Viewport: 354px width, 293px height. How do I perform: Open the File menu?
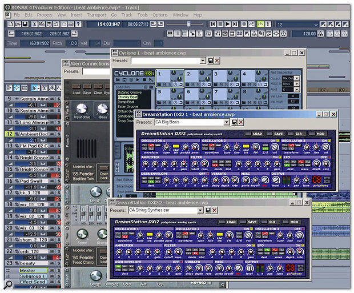(x=17, y=15)
